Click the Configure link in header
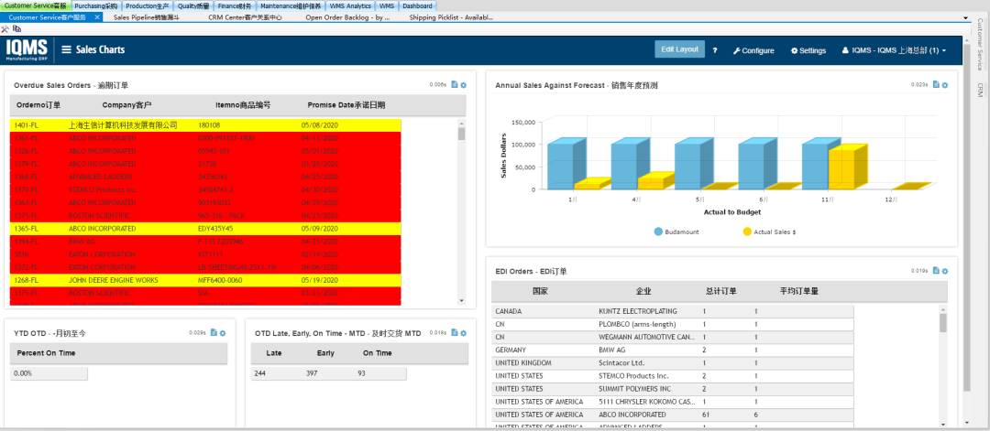The height and width of the screenshot is (431, 990). point(753,50)
